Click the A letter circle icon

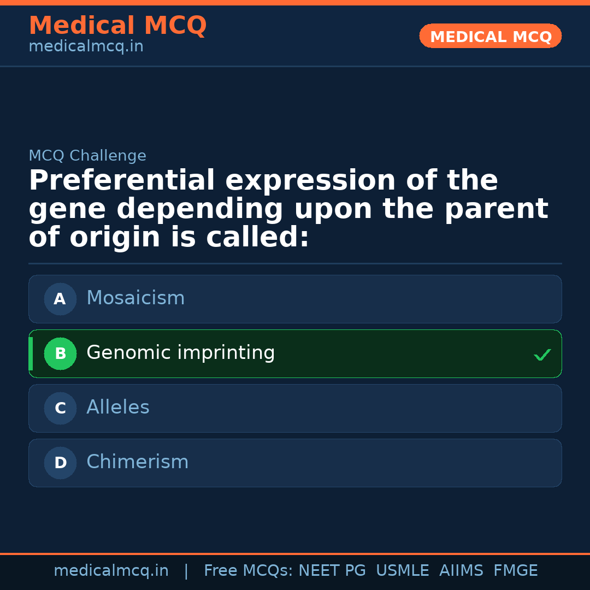(x=60, y=299)
